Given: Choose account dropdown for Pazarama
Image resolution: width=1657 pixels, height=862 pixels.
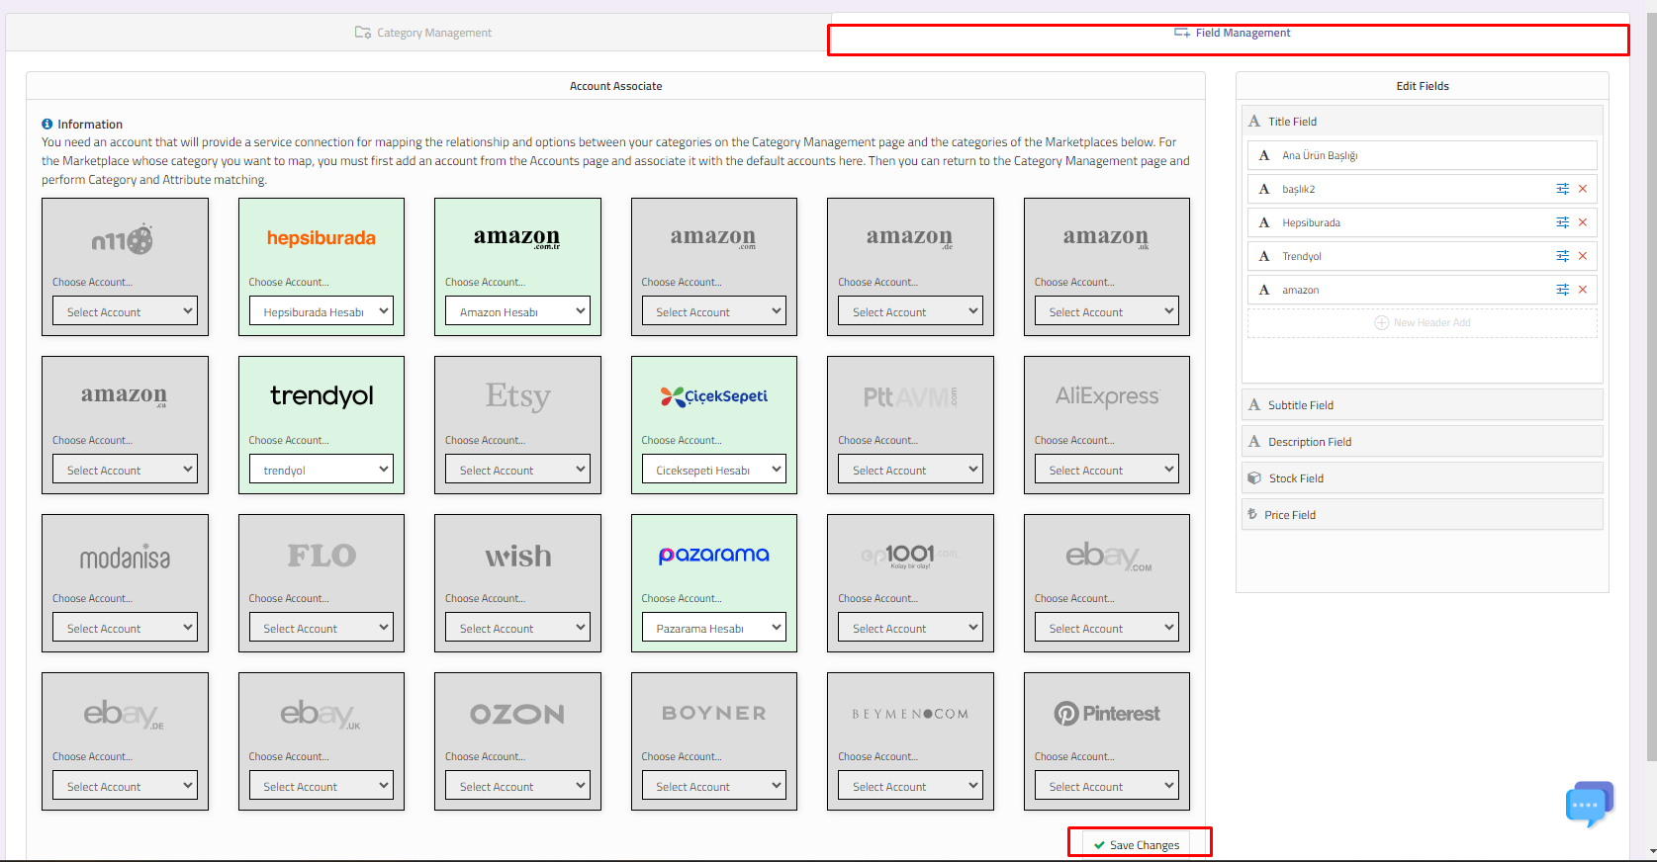Looking at the screenshot, I should [x=713, y=628].
